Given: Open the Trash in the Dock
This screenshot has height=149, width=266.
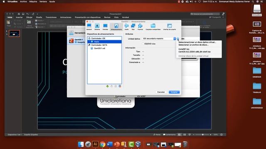Looking at the screenshot, I should click(x=185, y=144).
